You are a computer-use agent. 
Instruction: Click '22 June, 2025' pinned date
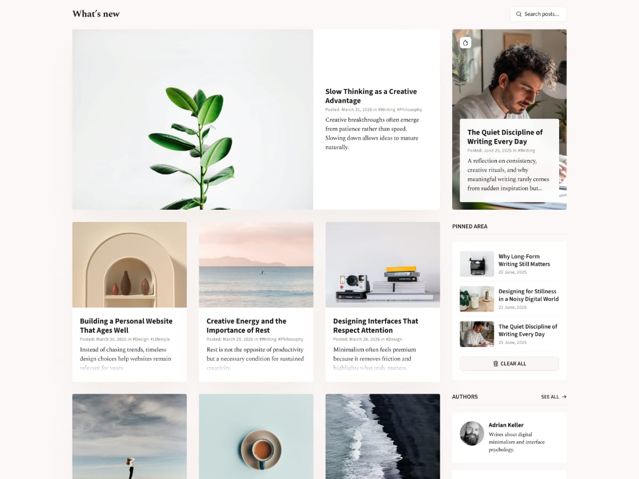[x=512, y=308]
